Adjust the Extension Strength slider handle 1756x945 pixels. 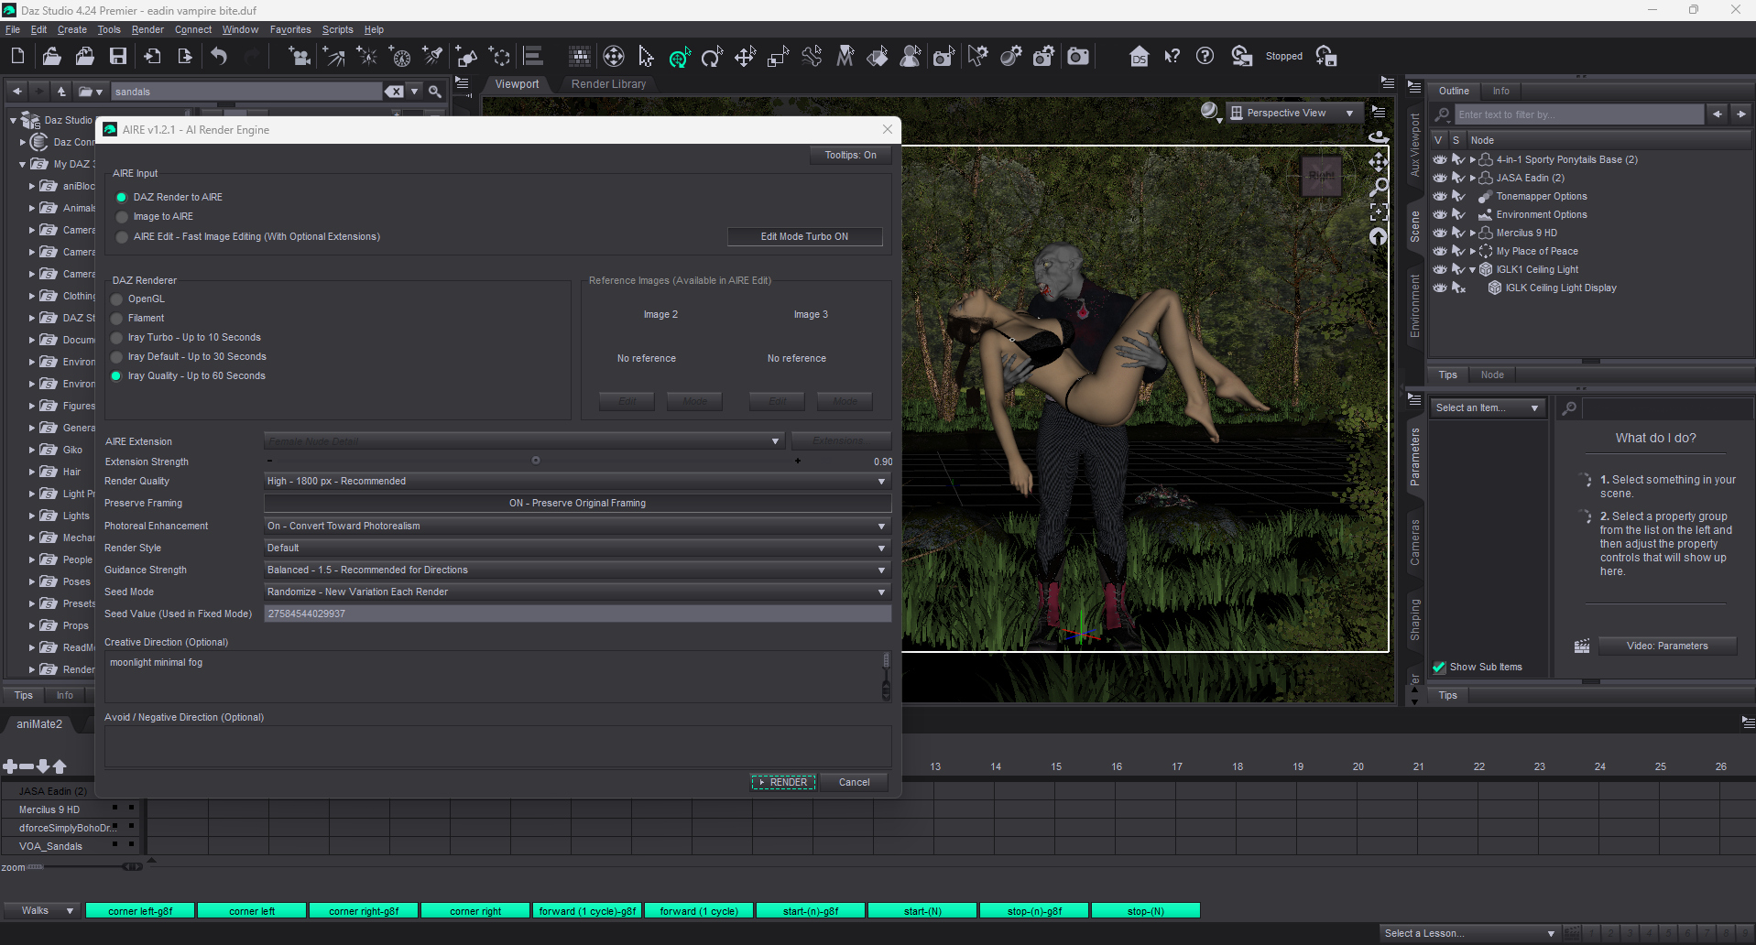[x=536, y=461]
